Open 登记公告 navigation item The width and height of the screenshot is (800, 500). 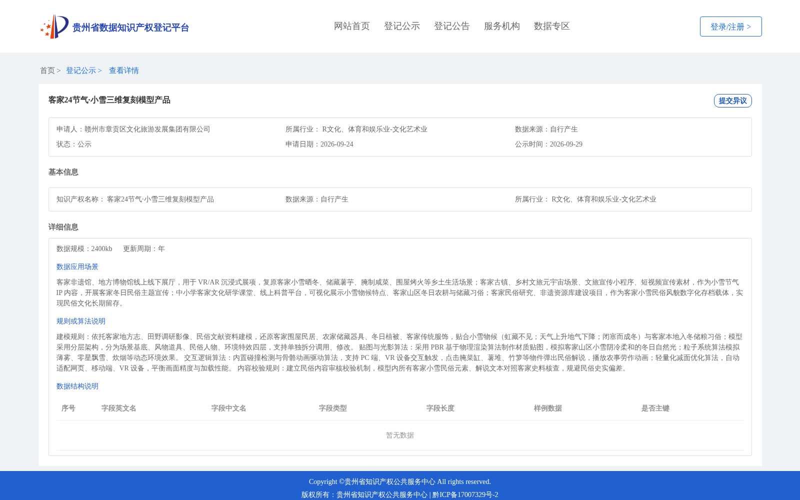coord(452,26)
